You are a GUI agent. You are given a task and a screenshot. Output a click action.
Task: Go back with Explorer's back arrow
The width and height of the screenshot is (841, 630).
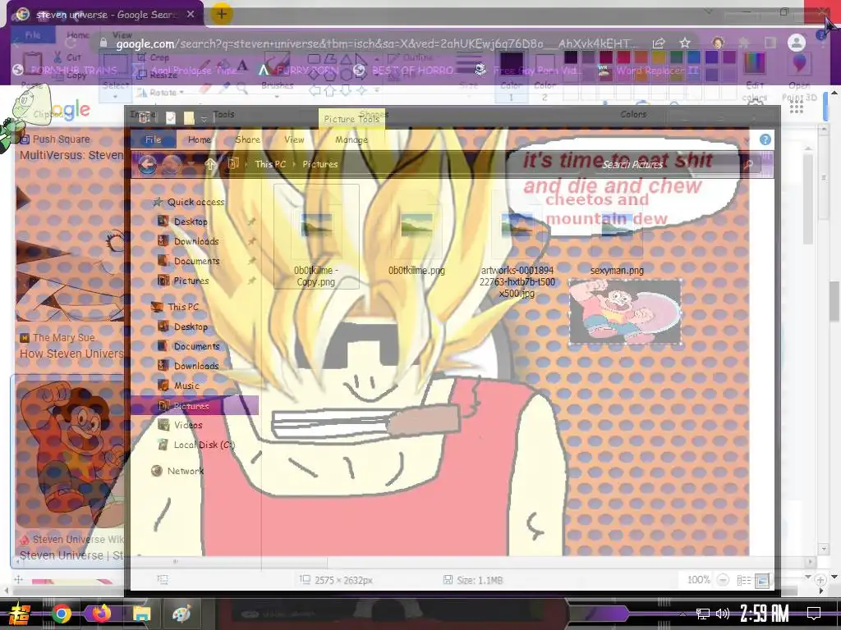148,164
